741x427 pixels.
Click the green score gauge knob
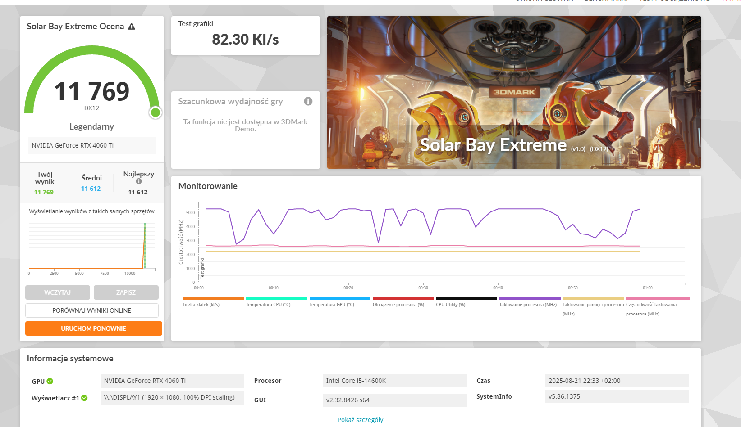coord(156,112)
